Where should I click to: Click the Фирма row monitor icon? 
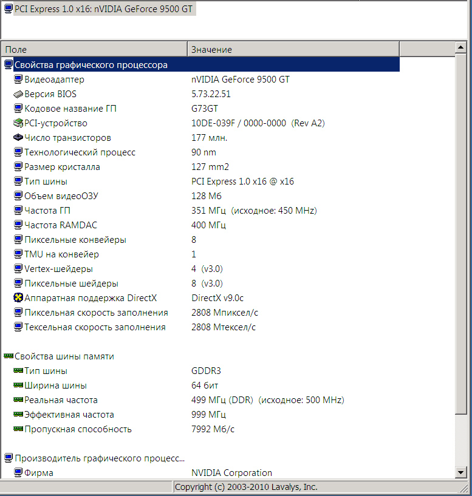[18, 473]
